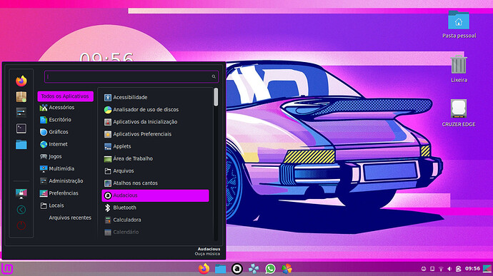
Task: Launch Calendário application
Action: click(x=155, y=232)
